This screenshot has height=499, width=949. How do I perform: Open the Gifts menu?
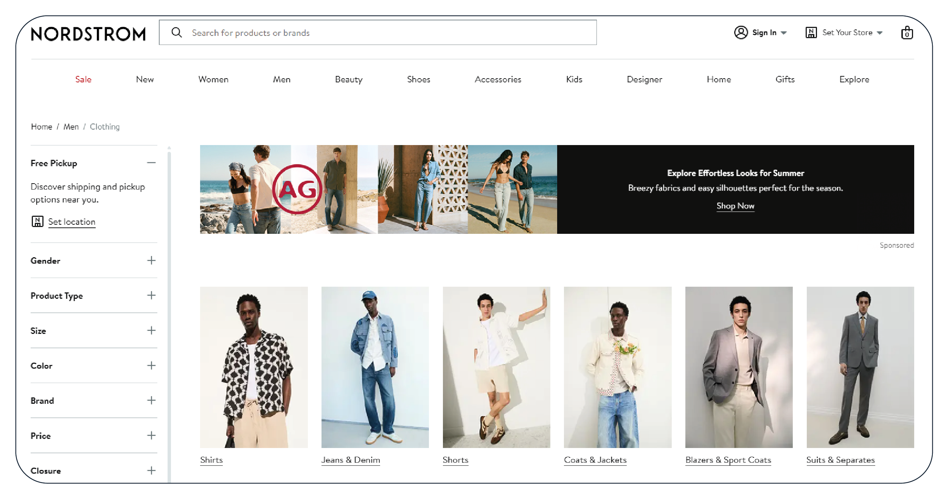pos(785,79)
